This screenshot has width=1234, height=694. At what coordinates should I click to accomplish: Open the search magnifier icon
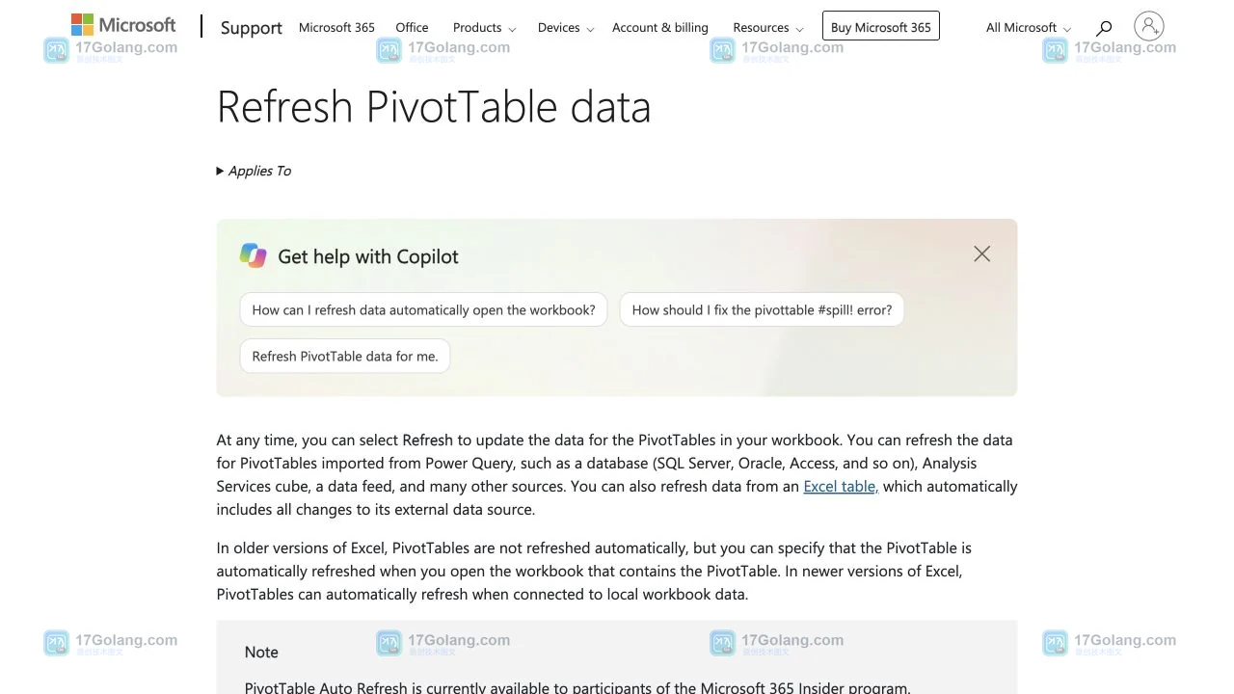(1104, 28)
